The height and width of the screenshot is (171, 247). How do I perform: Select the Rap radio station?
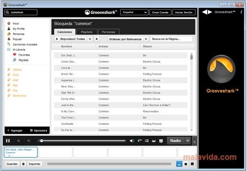coord(15,85)
